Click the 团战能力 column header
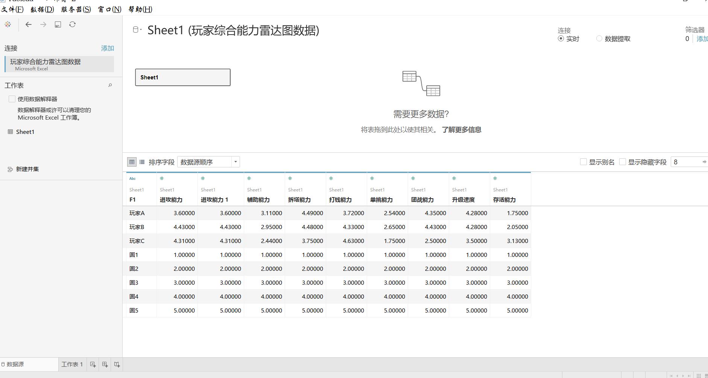 [428, 189]
